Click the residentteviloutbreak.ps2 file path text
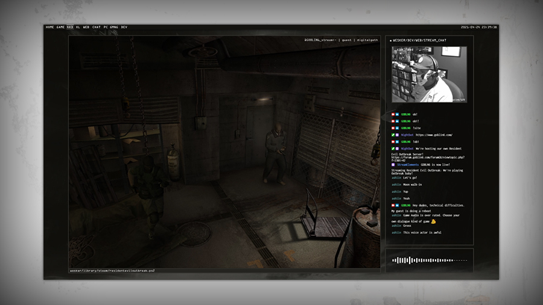The width and height of the screenshot is (543, 305). (112, 271)
